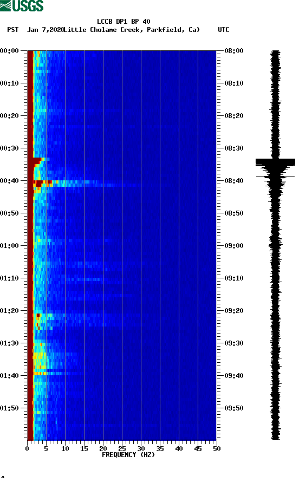Click the '09:40' UTC time label
Image resolution: width=299 pixels, height=483 pixels.
[x=234, y=376]
